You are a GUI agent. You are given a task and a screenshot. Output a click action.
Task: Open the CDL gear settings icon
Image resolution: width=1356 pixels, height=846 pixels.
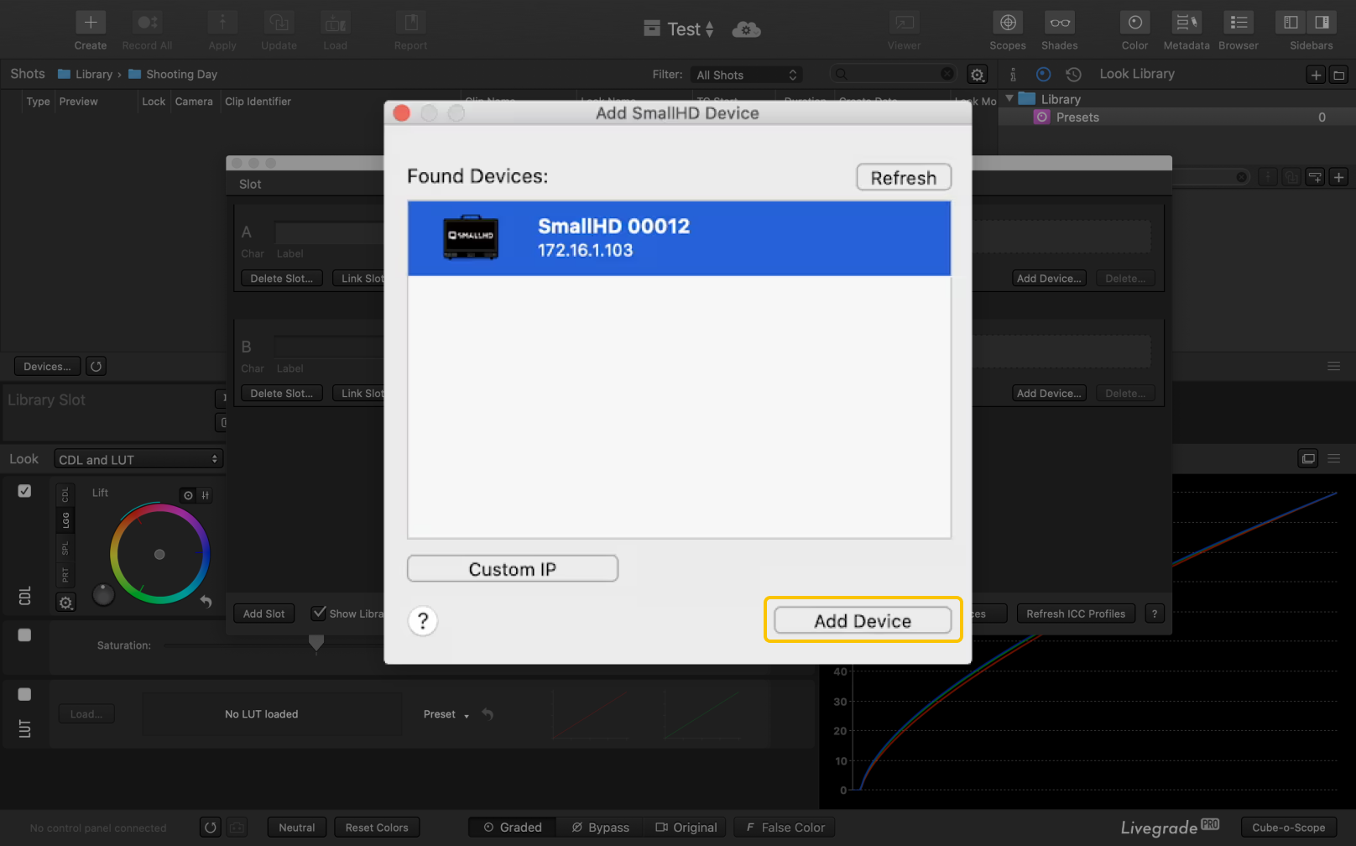coord(65,603)
